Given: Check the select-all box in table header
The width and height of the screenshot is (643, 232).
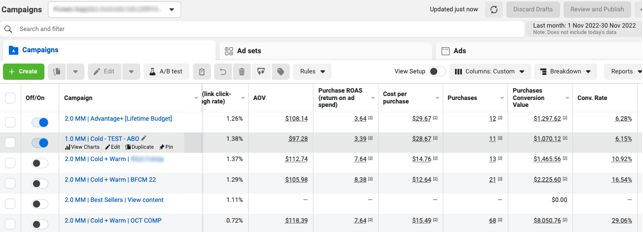Looking at the screenshot, I should [10, 98].
